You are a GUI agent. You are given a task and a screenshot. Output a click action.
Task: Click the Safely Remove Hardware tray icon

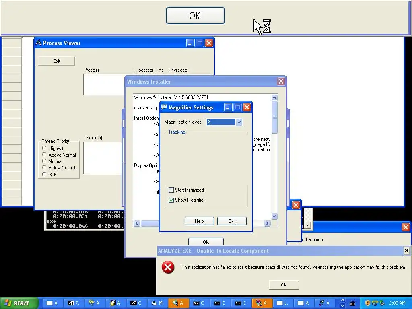tap(382, 303)
